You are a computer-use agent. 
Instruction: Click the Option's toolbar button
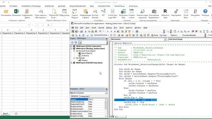click(174, 35)
